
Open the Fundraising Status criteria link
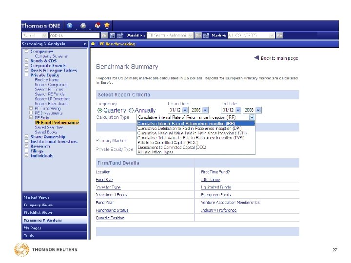[112, 210]
